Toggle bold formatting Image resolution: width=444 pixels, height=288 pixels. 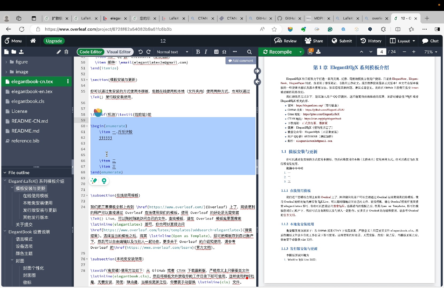click(x=198, y=52)
